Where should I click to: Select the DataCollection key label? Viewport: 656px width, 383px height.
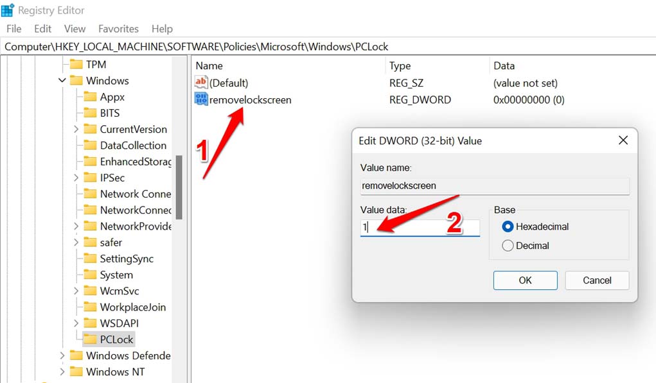(133, 146)
